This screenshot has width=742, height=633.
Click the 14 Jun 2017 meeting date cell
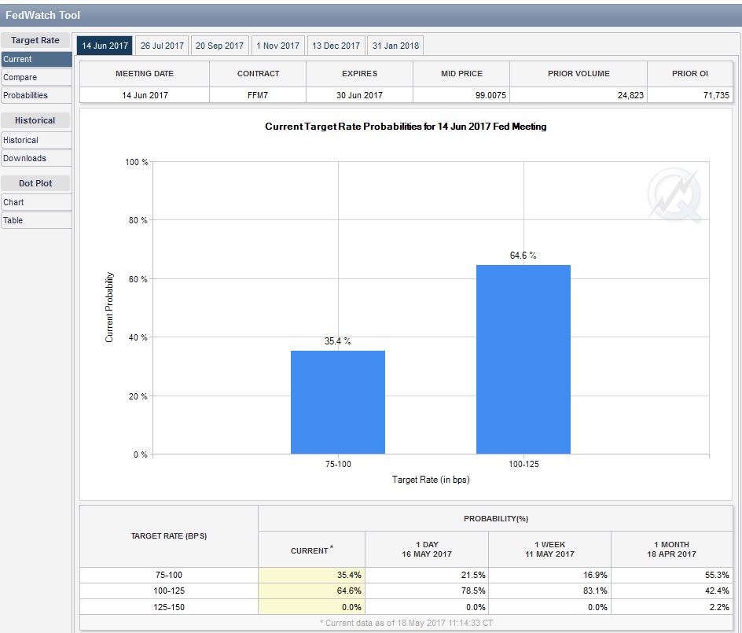[x=145, y=95]
